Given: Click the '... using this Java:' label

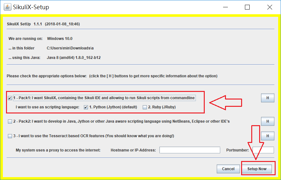Looking at the screenshot, I should click(24, 58).
